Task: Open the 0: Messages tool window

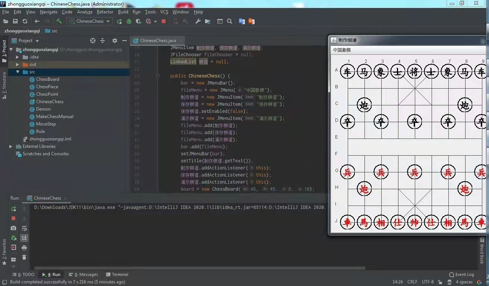Action: [x=83, y=274]
